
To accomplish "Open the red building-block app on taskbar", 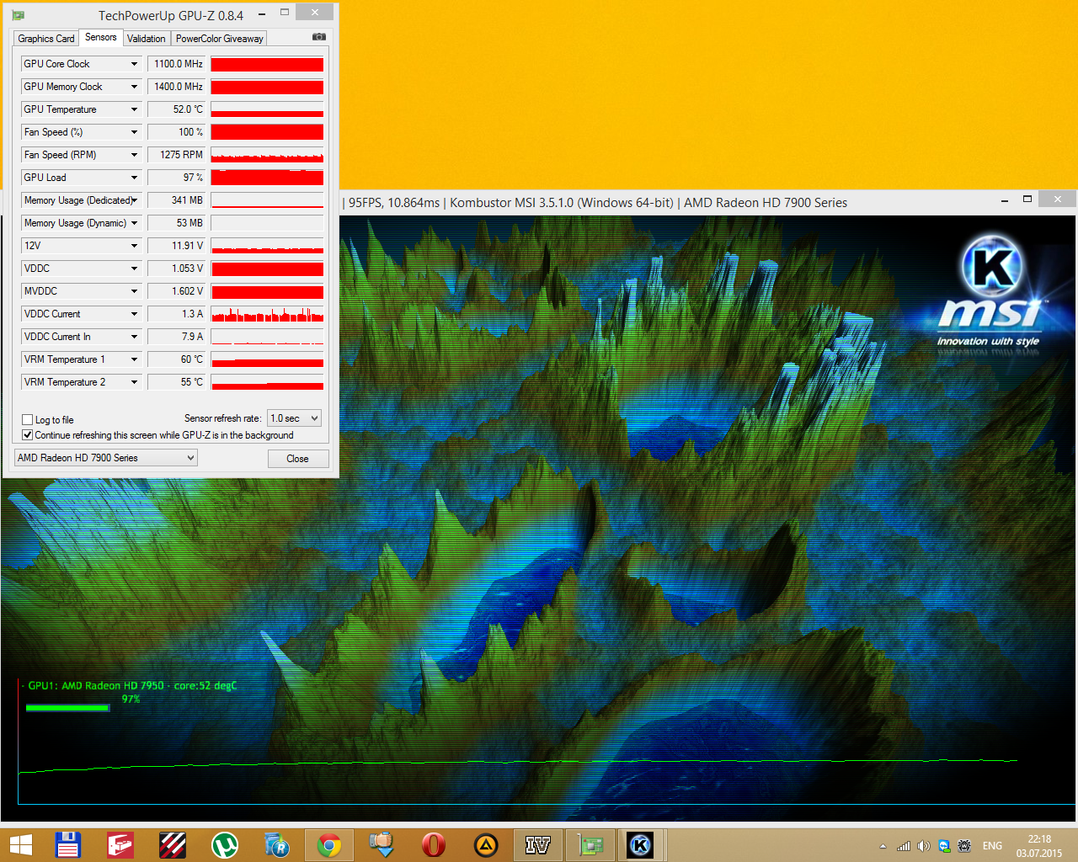I will (x=120, y=845).
